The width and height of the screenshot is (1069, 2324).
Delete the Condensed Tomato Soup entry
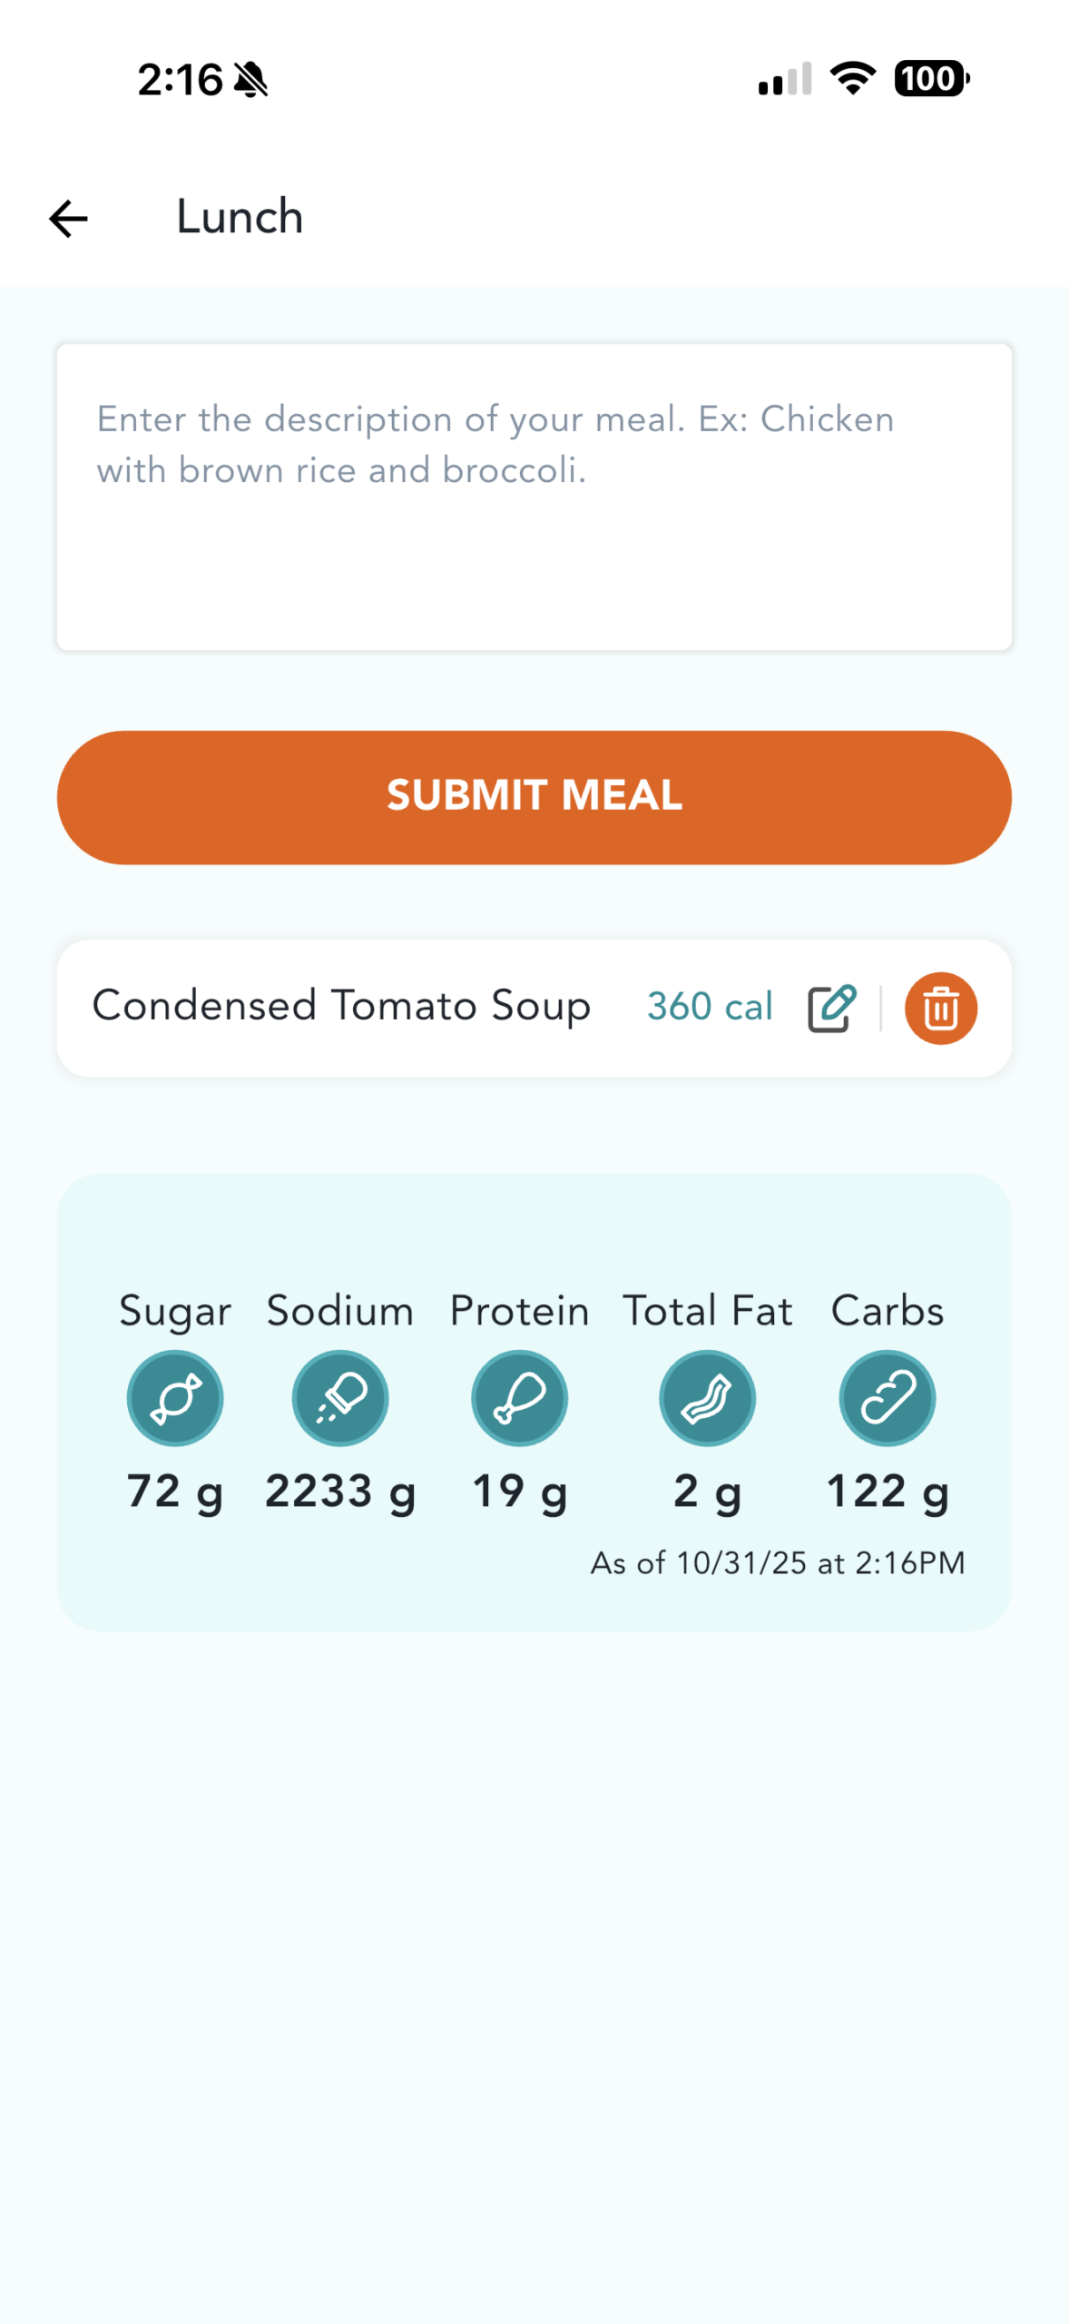tap(940, 1008)
